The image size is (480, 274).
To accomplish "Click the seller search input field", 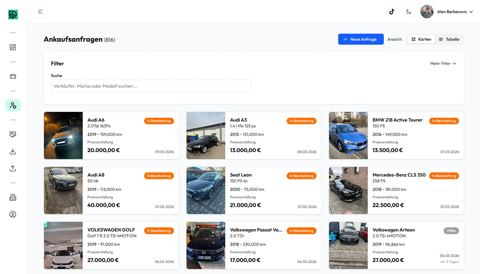I will coord(151,86).
